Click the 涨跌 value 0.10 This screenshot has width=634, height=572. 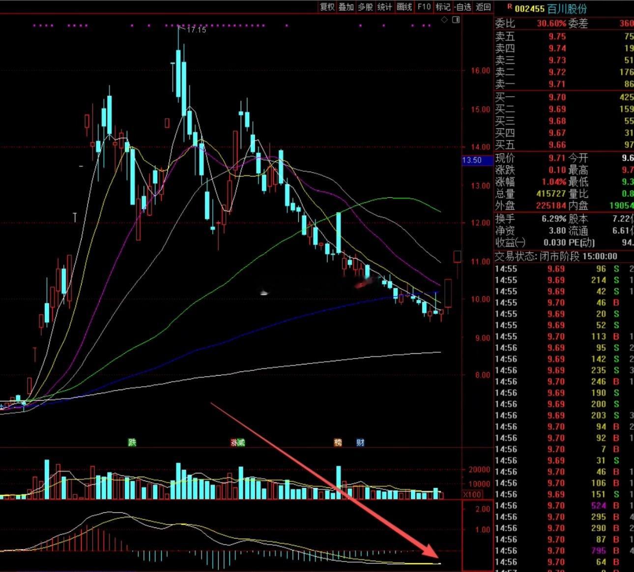click(557, 170)
